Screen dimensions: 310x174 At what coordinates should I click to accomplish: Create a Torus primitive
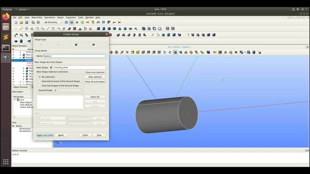click(x=114, y=29)
